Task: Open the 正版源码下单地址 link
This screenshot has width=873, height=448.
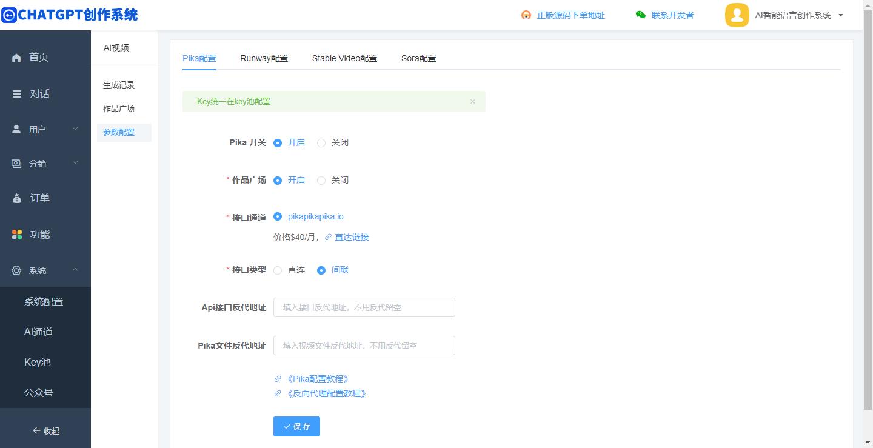Action: tap(570, 15)
